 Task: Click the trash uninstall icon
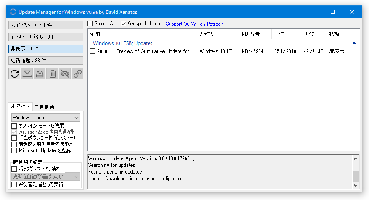[52, 74]
